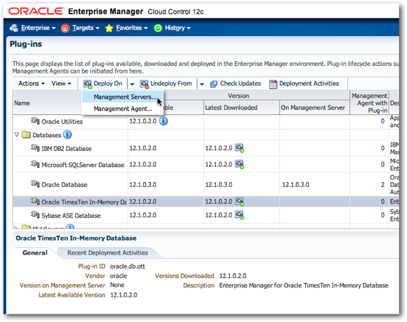The width and height of the screenshot is (407, 322).
Task: Click plug-in icon beside Microsoft SQLServer Database
Action: [x=35, y=164]
